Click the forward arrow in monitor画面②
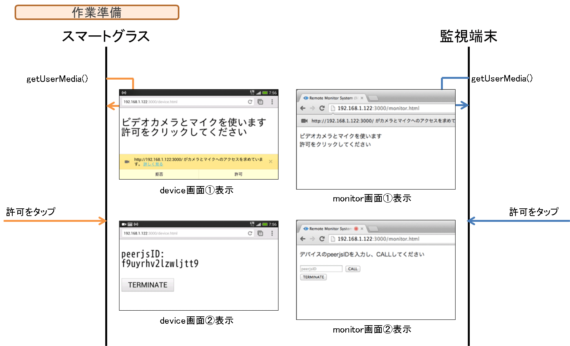The height and width of the screenshot is (346, 570). [x=312, y=239]
